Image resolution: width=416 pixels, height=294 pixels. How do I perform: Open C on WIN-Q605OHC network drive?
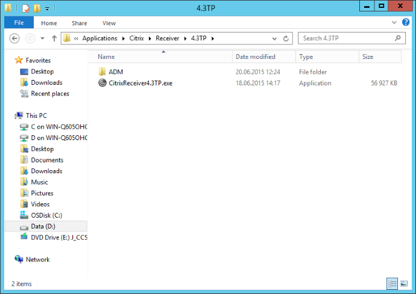[59, 127]
